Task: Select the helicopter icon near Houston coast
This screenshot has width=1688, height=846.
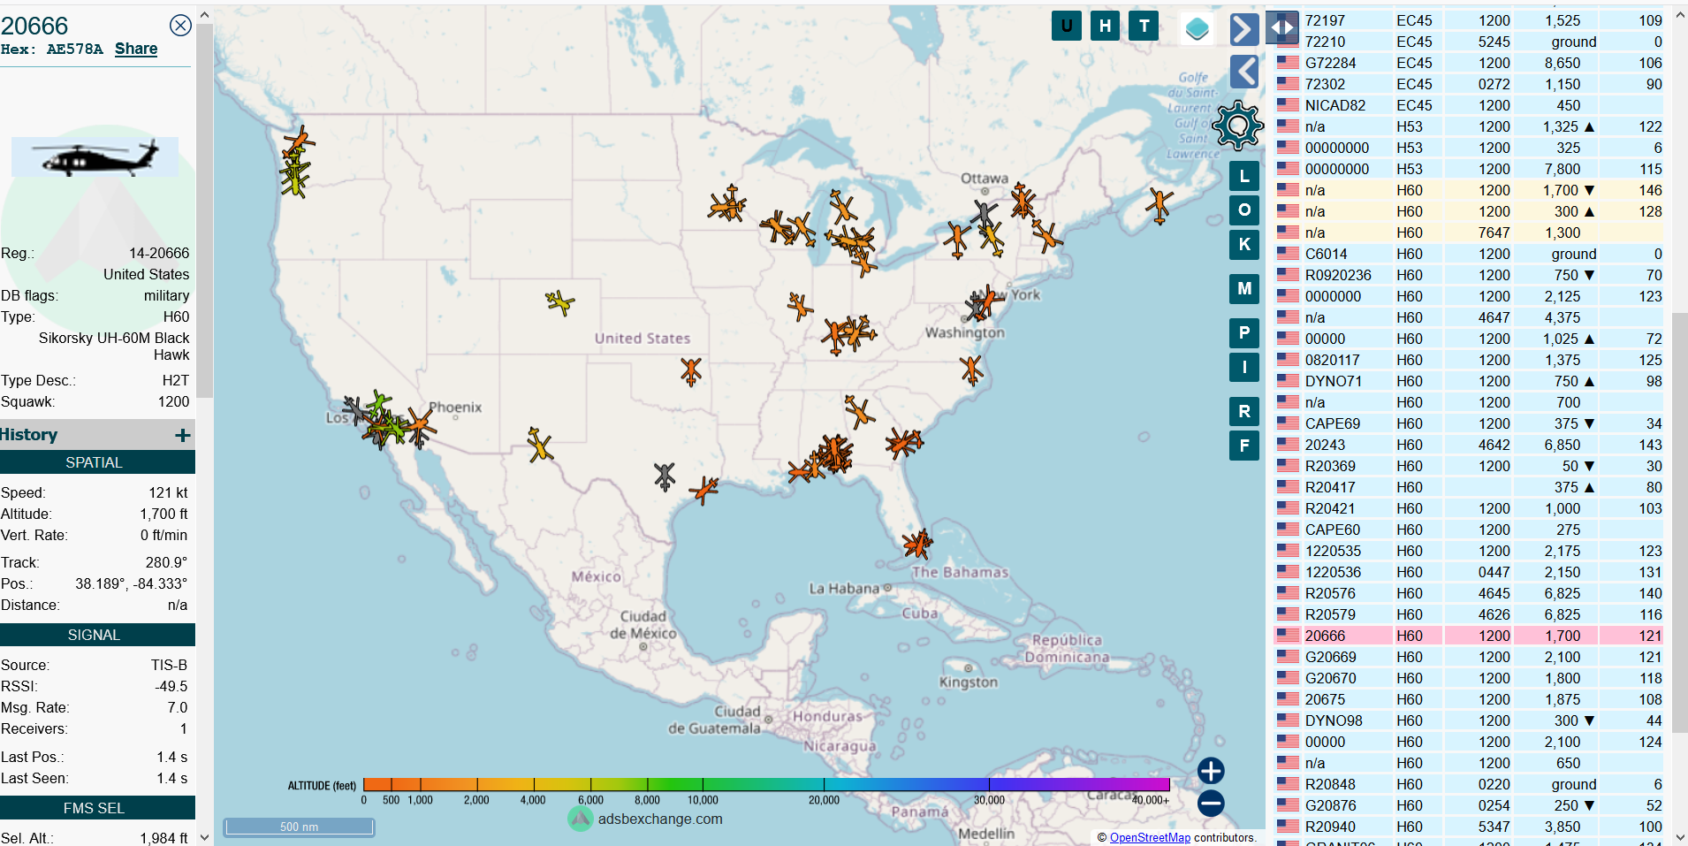Action: coord(704,489)
